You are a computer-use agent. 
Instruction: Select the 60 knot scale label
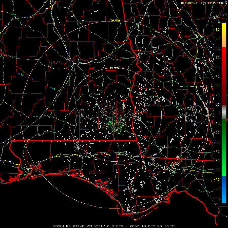(218, 58)
